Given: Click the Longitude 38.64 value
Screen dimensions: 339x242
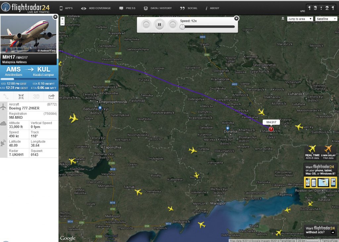Looking at the screenshot, I should (x=35, y=145).
